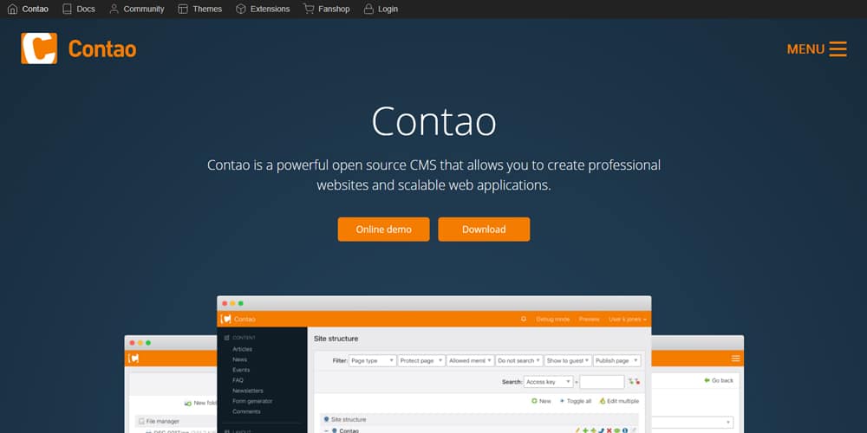Open the Page type filter dropdown
The width and height of the screenshot is (867, 433).
click(373, 360)
